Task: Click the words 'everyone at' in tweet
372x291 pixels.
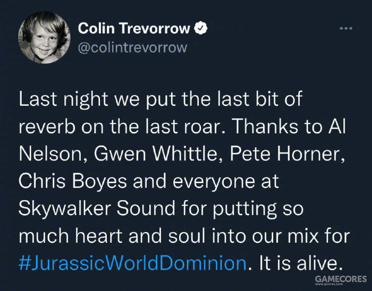Action: [226, 181]
